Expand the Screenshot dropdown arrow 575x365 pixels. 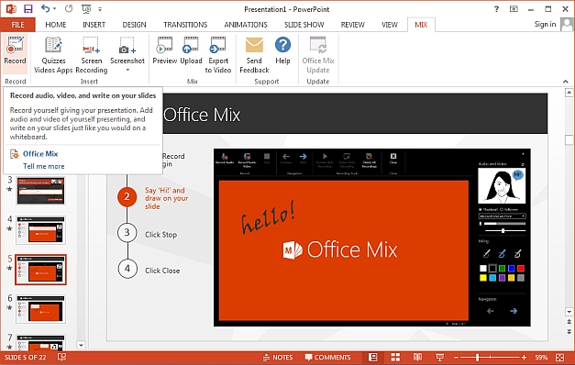click(x=127, y=70)
